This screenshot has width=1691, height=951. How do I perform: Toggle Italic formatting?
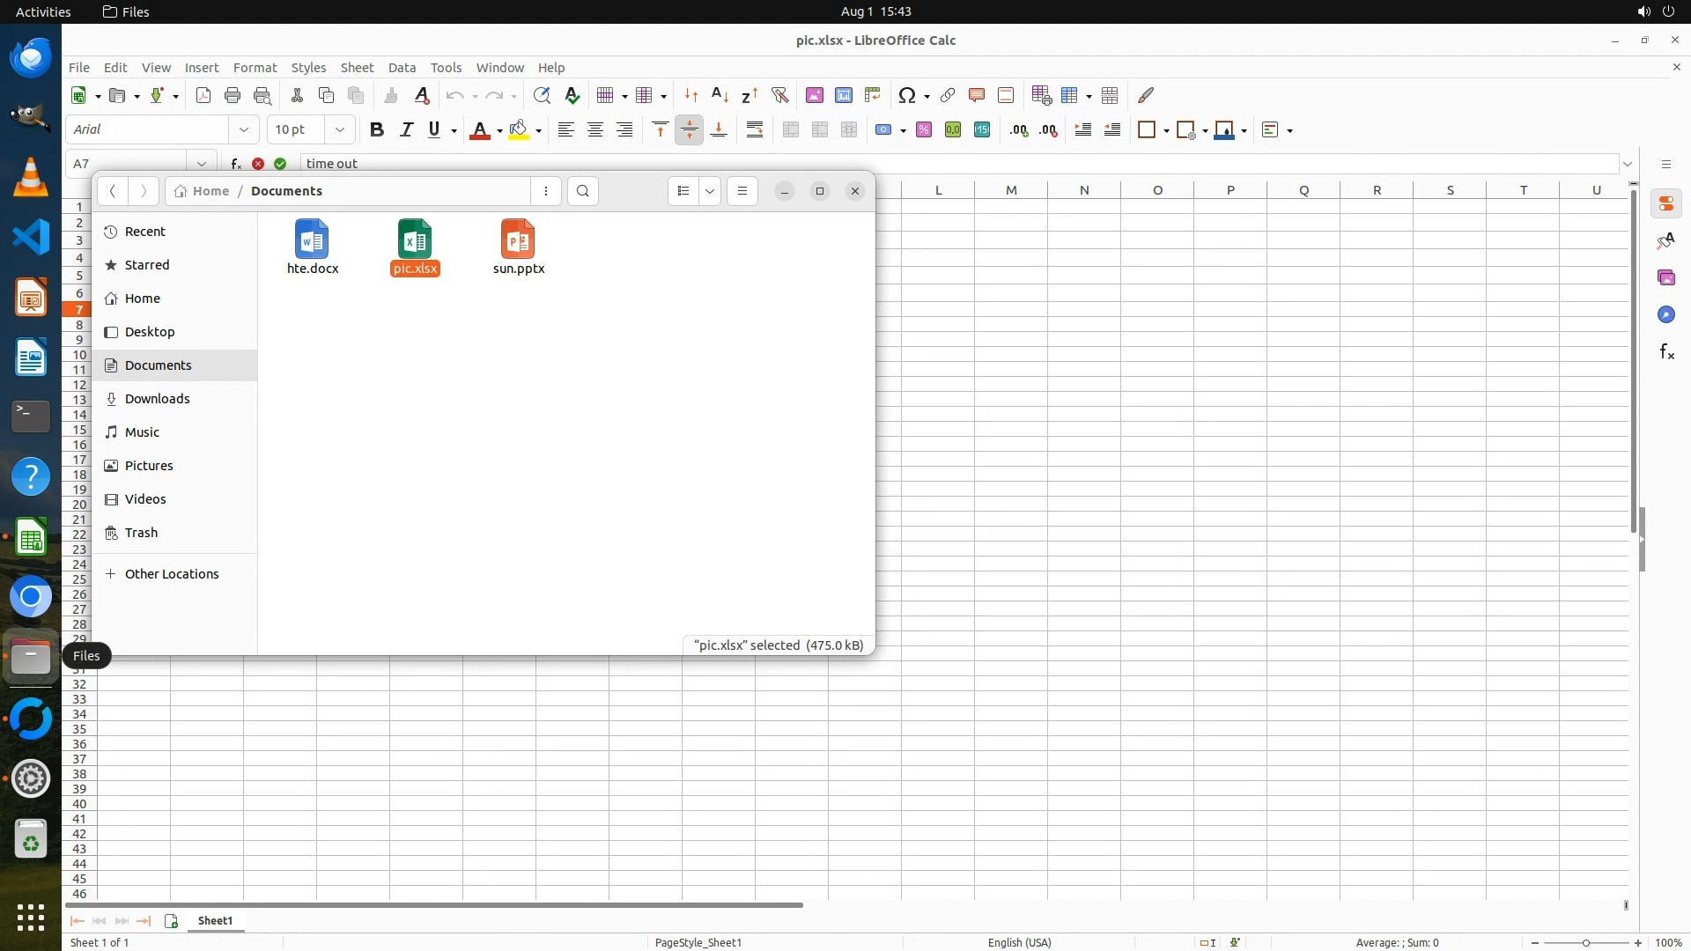[x=406, y=129]
